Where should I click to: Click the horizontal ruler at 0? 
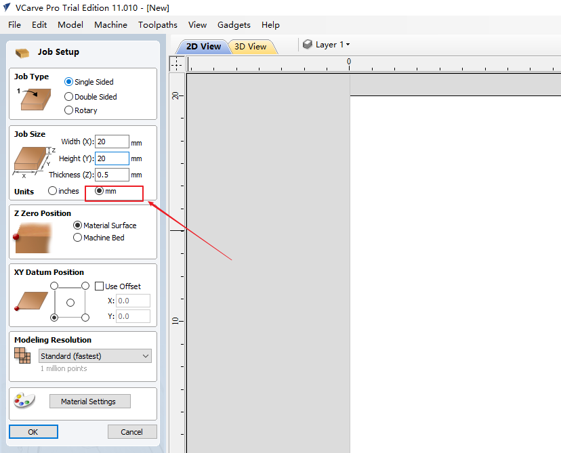(x=349, y=63)
